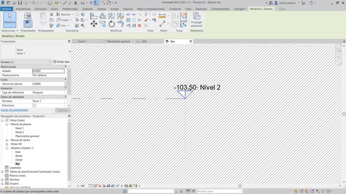Switch to the Planimetría general view tab
This screenshot has width=346, height=194.
click(x=118, y=41)
